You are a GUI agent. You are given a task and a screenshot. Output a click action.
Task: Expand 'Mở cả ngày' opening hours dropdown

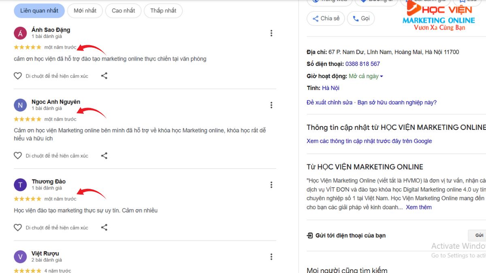point(366,76)
